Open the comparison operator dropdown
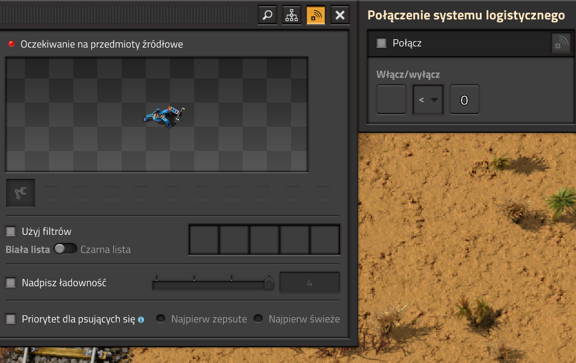 (x=428, y=100)
